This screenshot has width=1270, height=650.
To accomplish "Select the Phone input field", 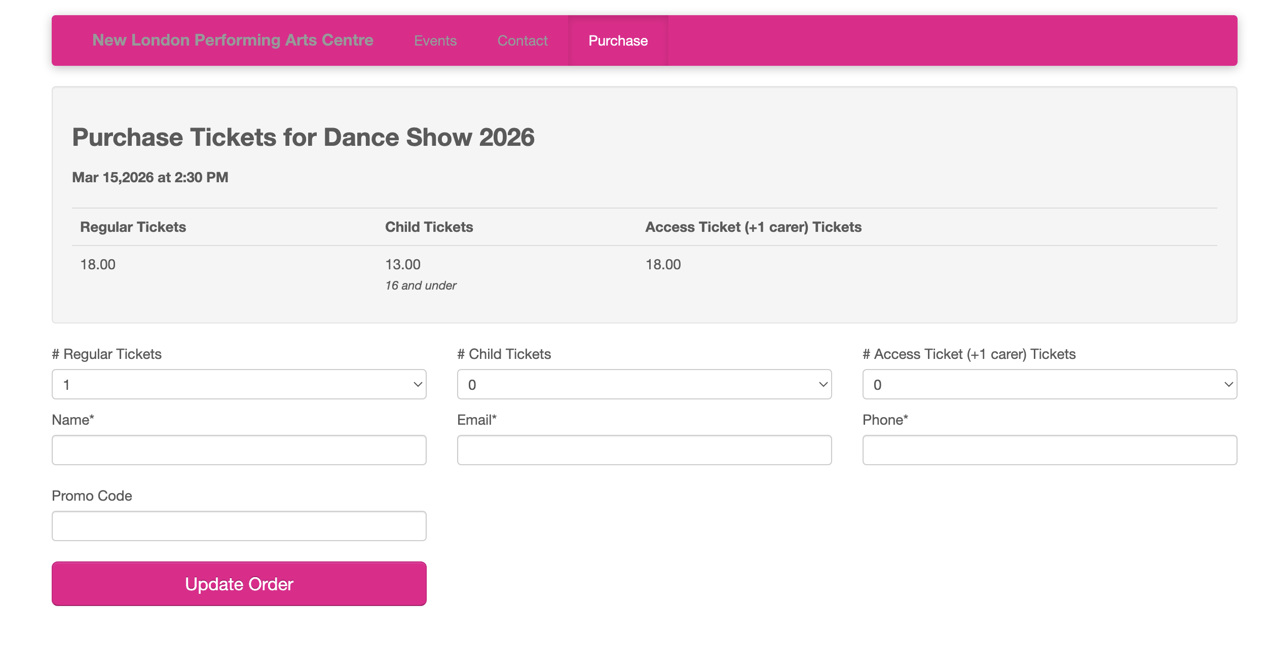I will pyautogui.click(x=1050, y=450).
